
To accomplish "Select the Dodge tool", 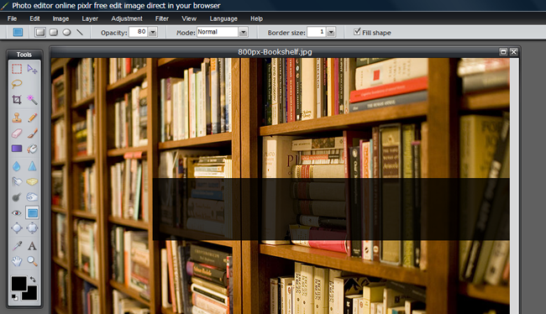I will (32, 197).
